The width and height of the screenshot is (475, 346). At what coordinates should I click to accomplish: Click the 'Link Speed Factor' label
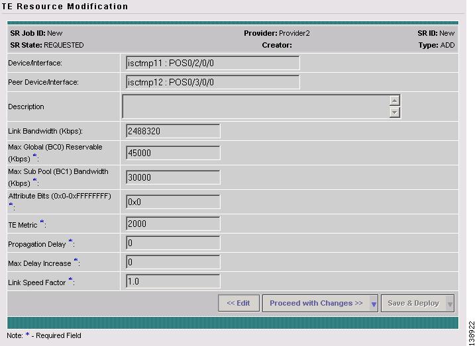pyautogui.click(x=37, y=282)
